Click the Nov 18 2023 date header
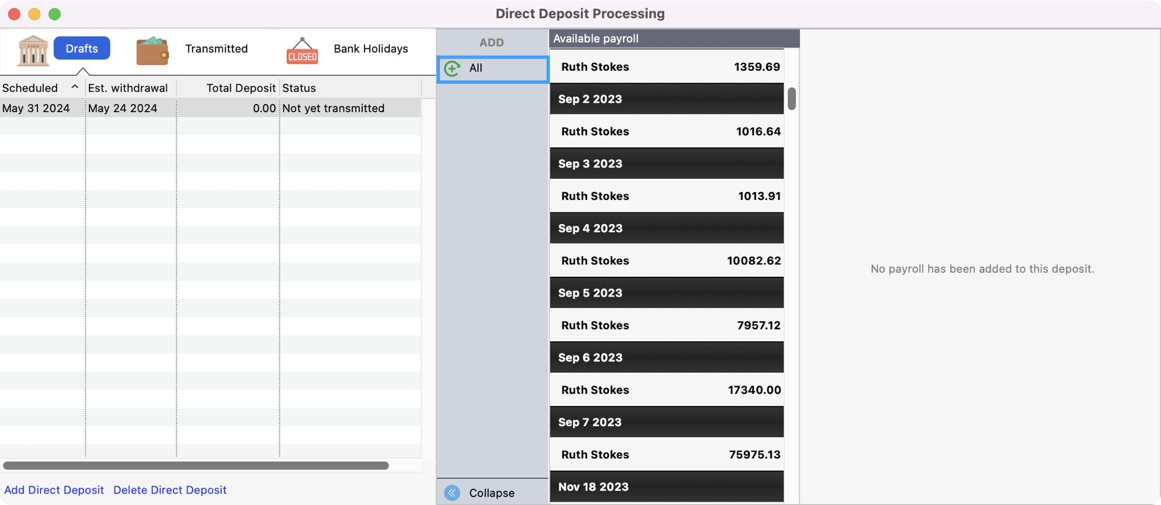This screenshot has width=1161, height=505. [x=667, y=487]
